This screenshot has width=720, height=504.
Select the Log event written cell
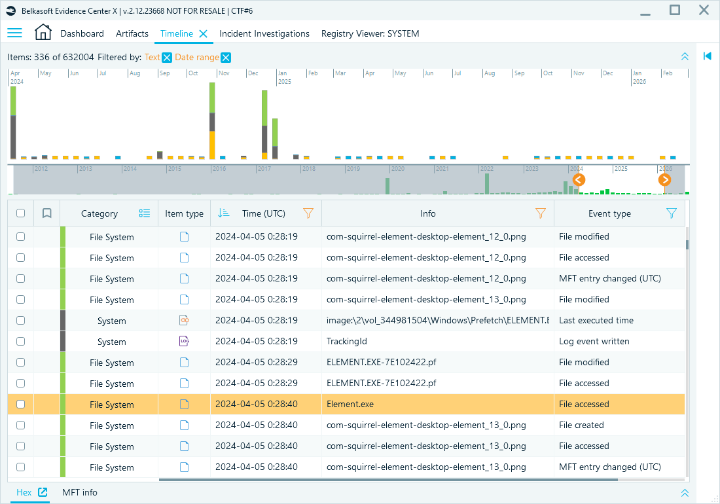tap(619, 341)
